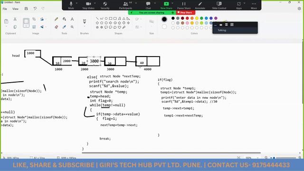Open Slide Control in Zoom toolbar
This screenshot has height=171, width=304.
[219, 5]
